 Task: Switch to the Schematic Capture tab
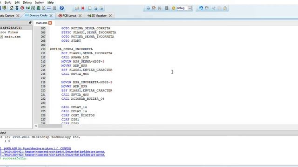pyautogui.click(x=7, y=15)
